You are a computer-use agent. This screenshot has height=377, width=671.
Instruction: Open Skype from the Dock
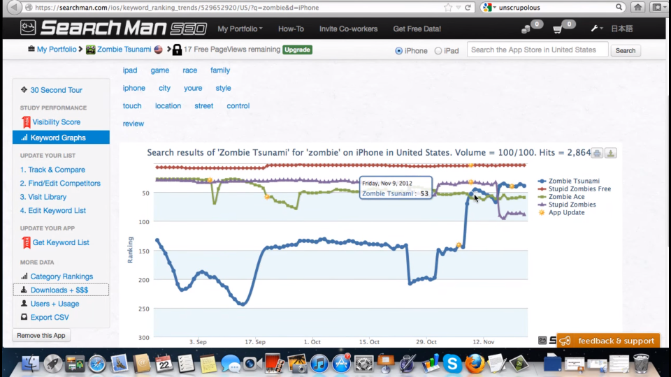(x=452, y=364)
